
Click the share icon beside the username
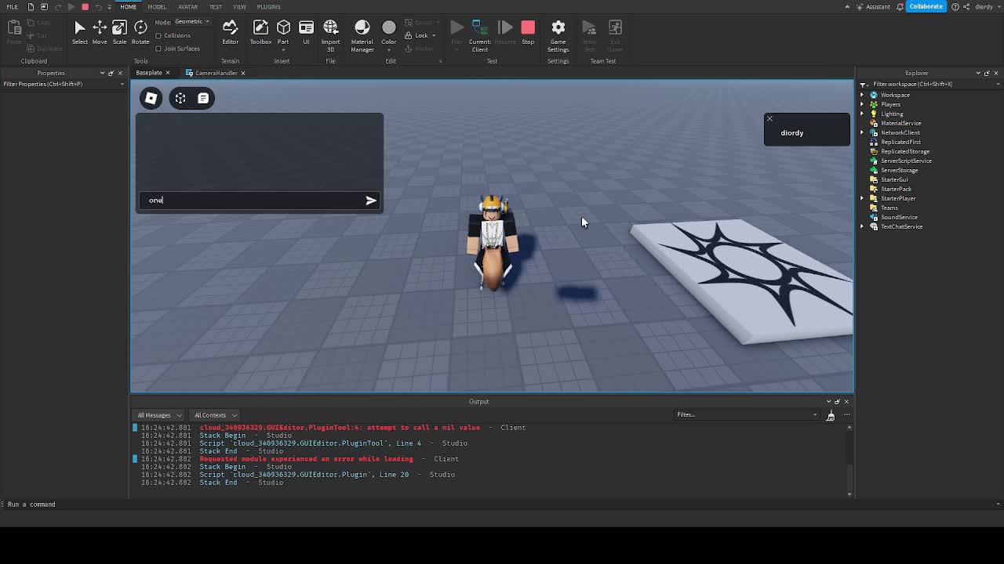point(966,6)
